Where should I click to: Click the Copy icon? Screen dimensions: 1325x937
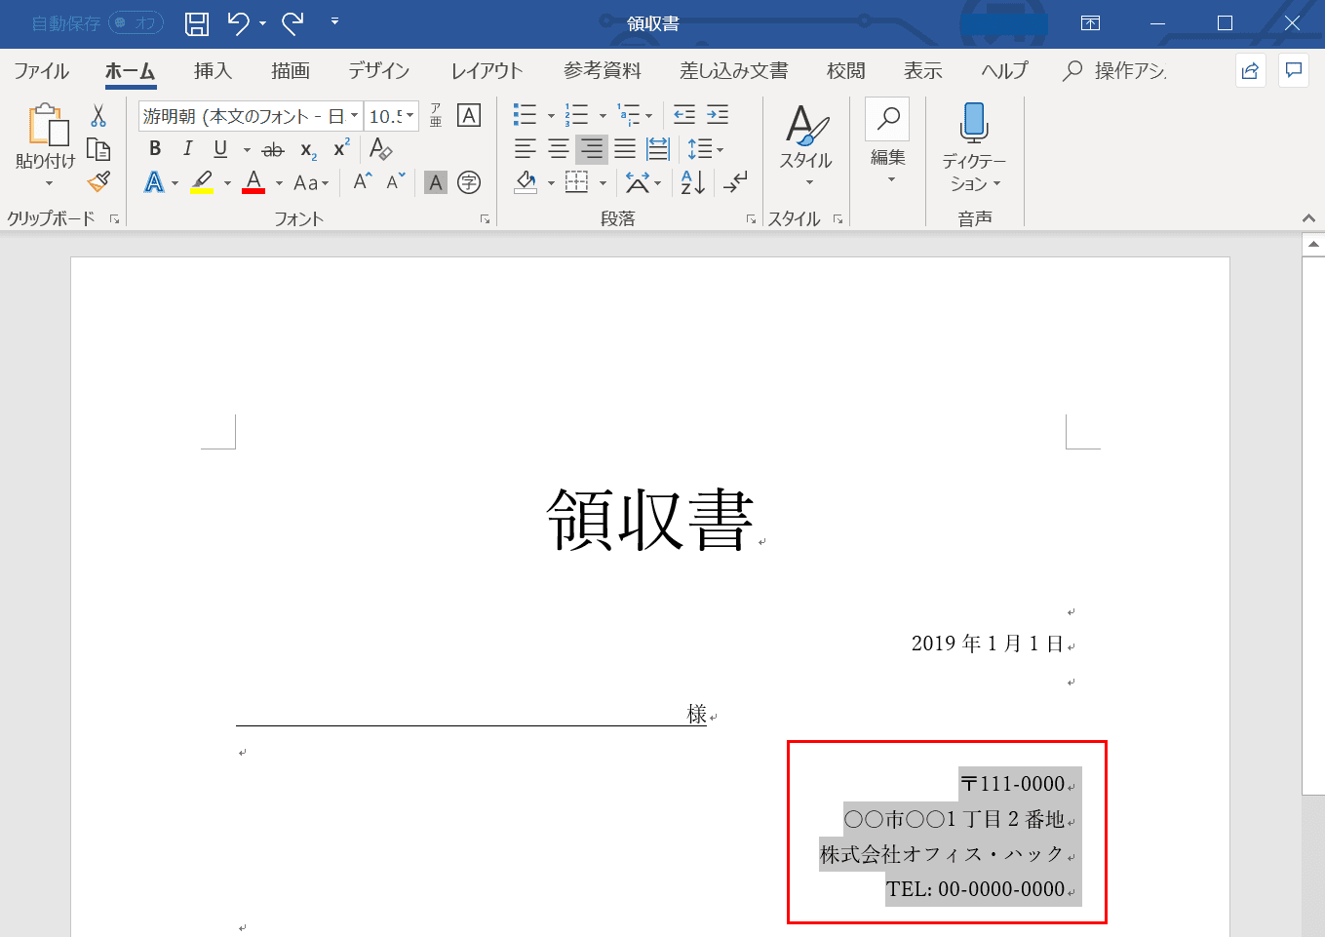[98, 148]
